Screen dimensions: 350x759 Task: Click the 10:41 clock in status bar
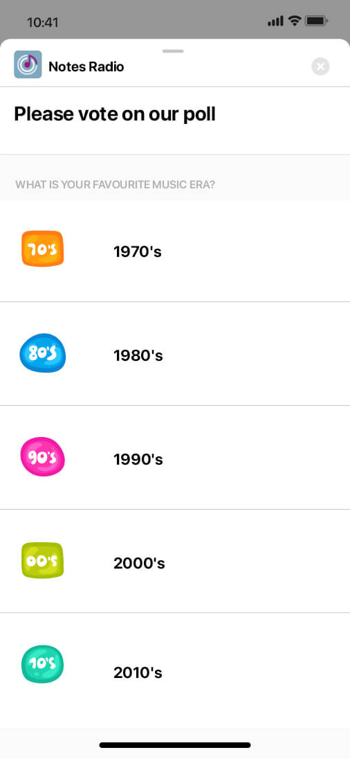pyautogui.click(x=43, y=22)
